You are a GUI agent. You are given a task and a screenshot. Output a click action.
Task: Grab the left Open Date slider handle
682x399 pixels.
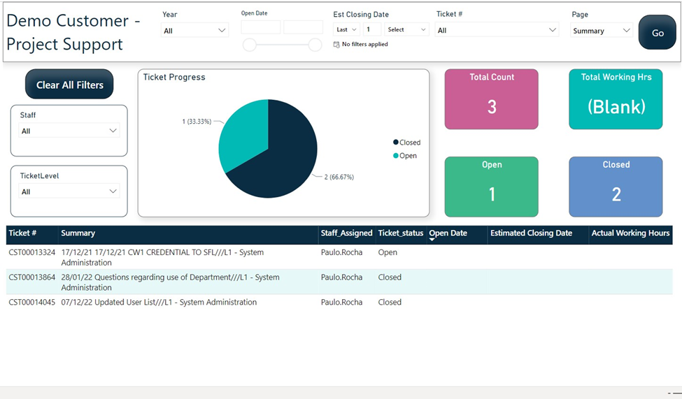click(x=250, y=45)
